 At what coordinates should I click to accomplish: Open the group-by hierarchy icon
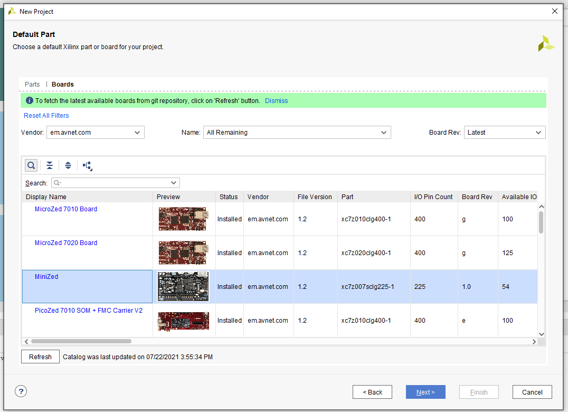click(87, 166)
